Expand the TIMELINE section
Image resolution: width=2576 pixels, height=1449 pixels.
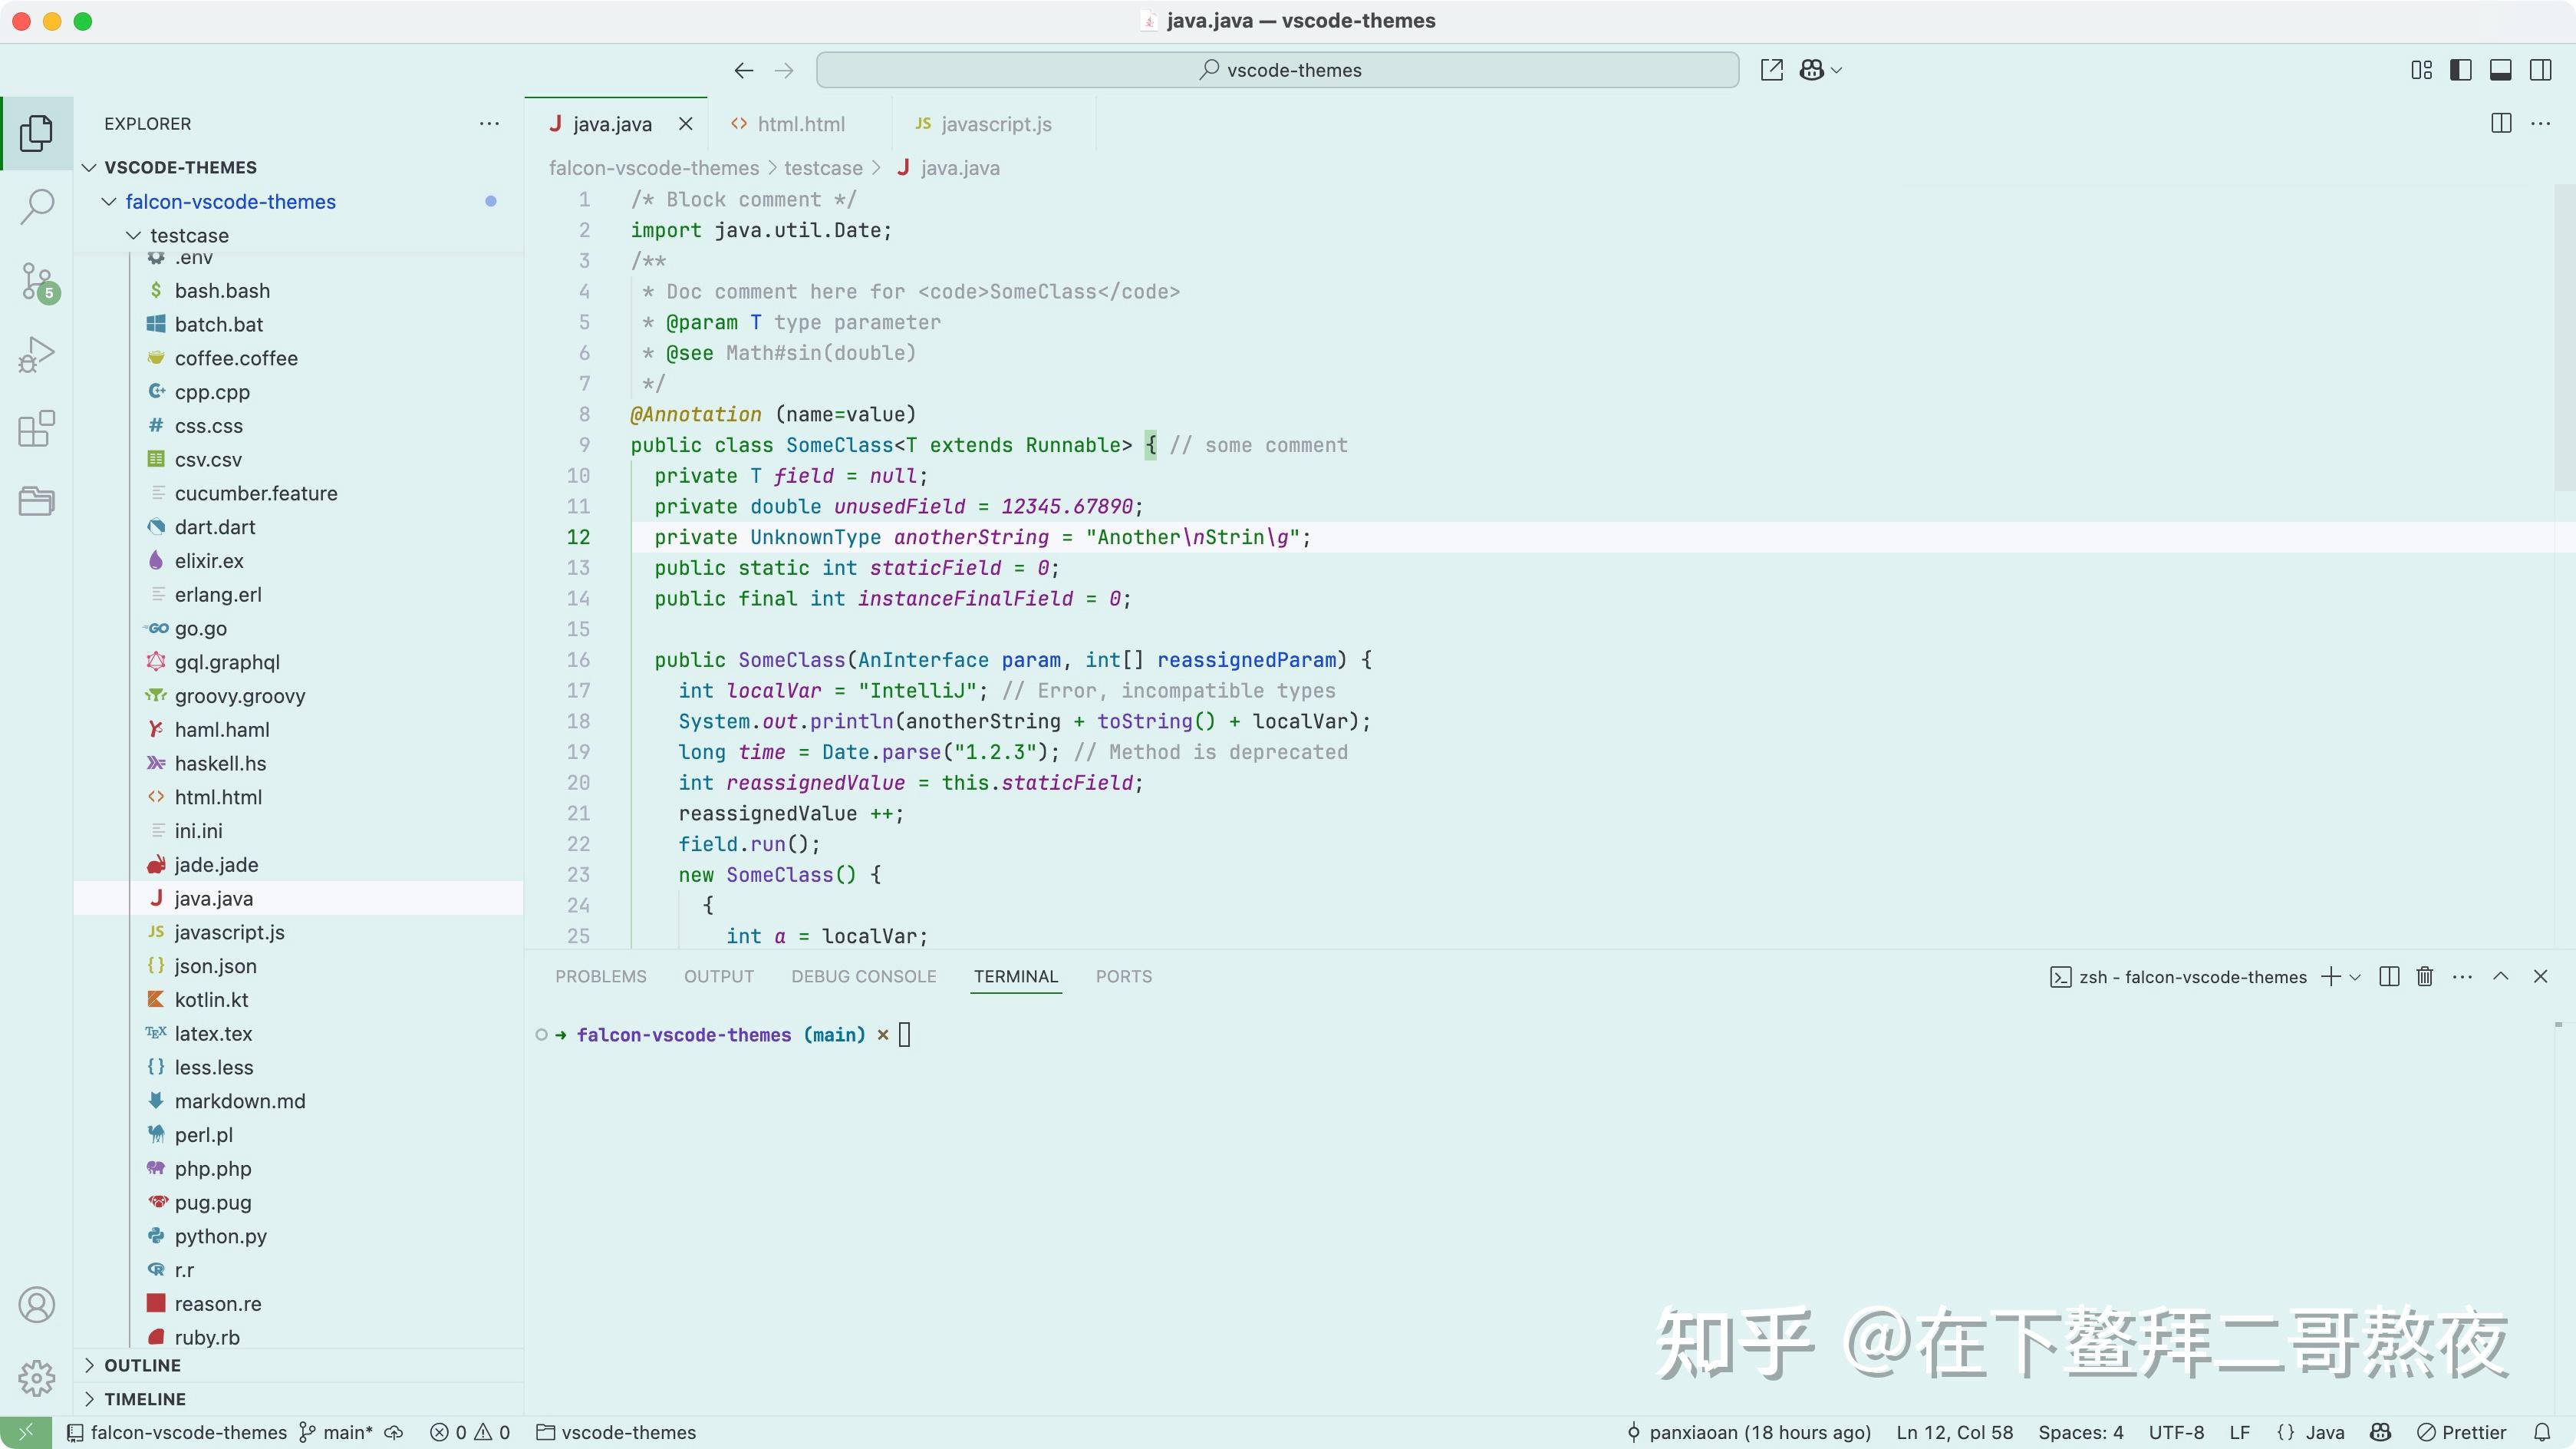[144, 1399]
